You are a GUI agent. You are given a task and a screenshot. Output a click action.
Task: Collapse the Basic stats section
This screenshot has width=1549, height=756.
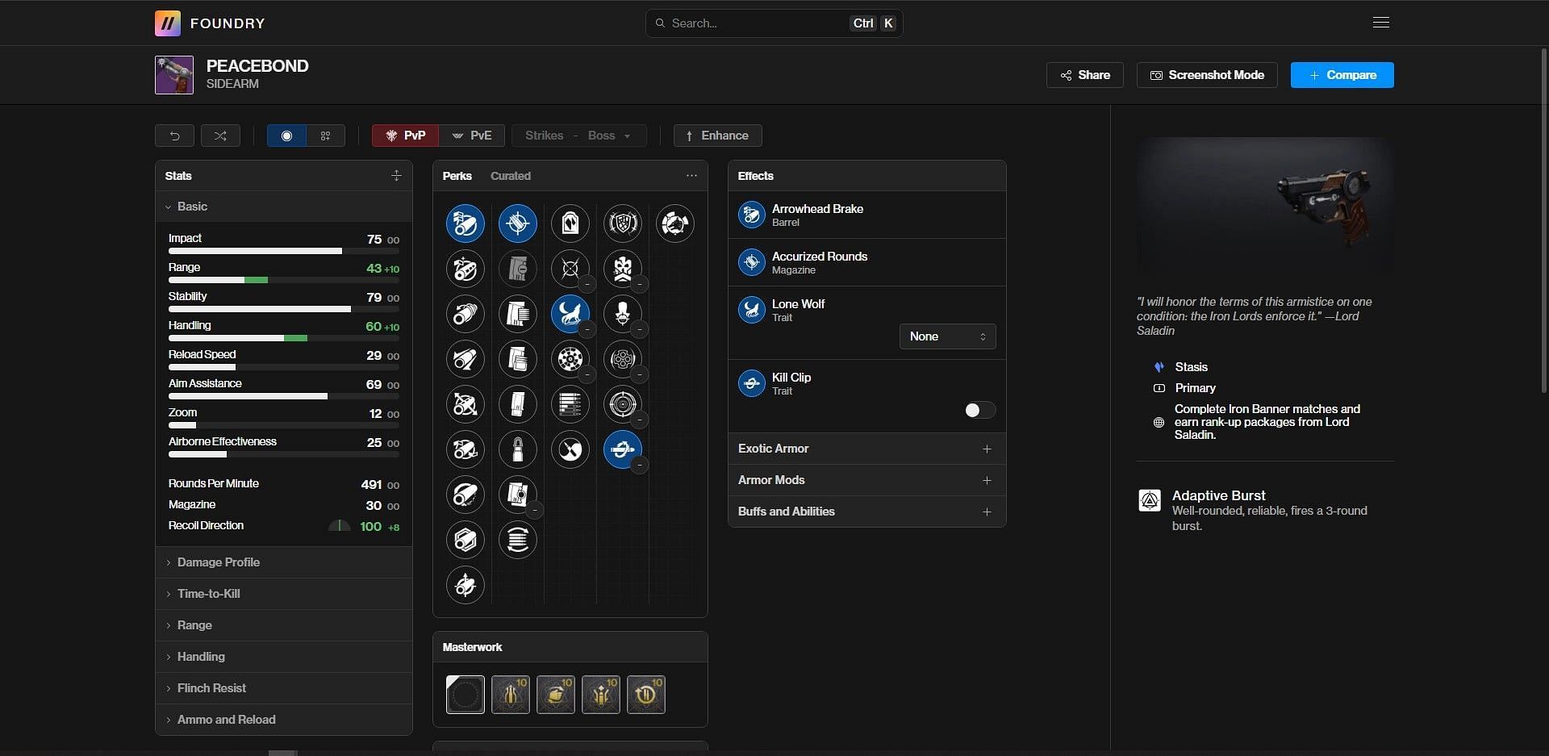pos(284,207)
